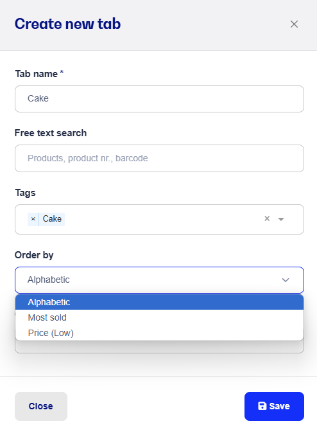The image size is (317, 435).
Task: Clear all selected tags
Action: pyautogui.click(x=267, y=218)
